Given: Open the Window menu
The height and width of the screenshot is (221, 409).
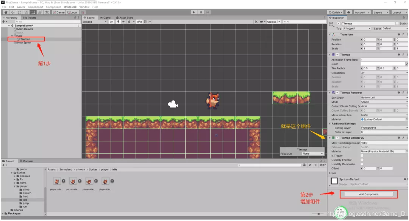Looking at the screenshot, I should coord(84,7).
